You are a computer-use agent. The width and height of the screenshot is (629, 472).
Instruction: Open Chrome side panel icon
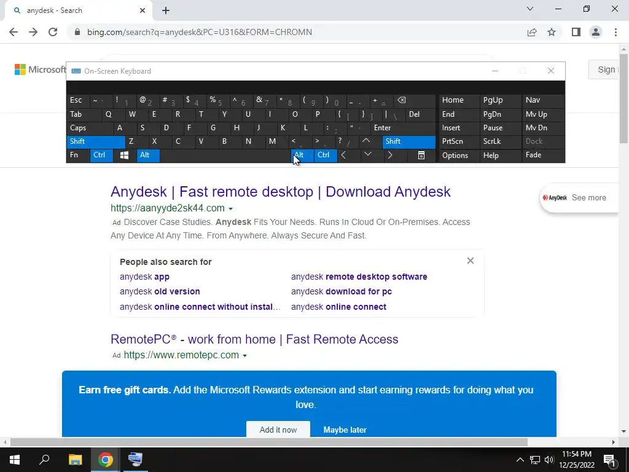(x=576, y=32)
